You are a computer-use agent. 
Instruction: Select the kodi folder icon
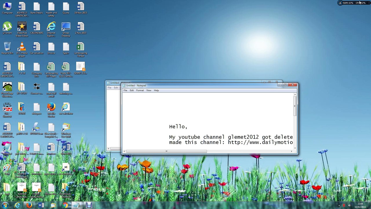coord(7,189)
